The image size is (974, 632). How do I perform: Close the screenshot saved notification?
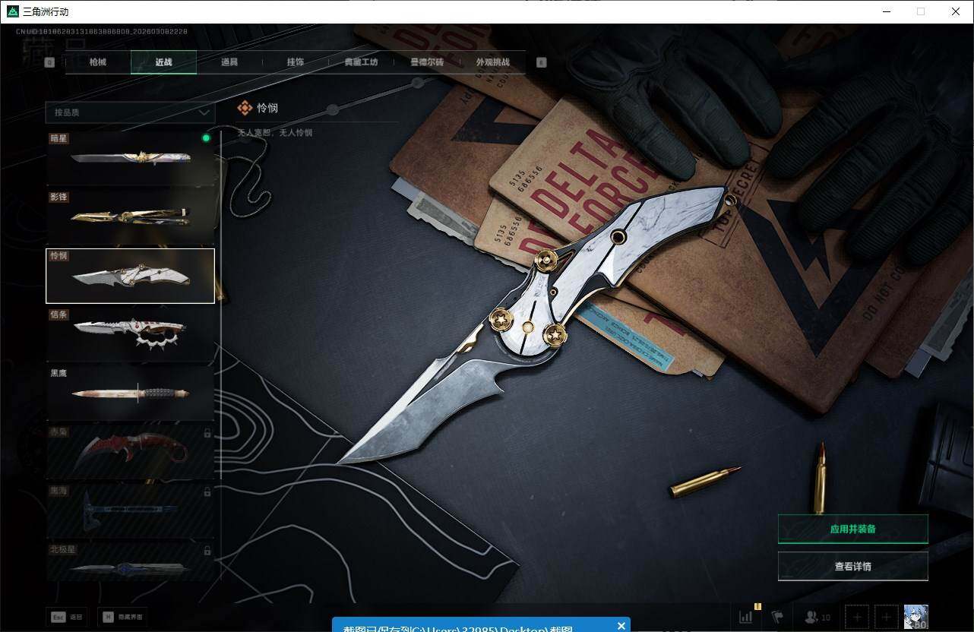coord(621,626)
